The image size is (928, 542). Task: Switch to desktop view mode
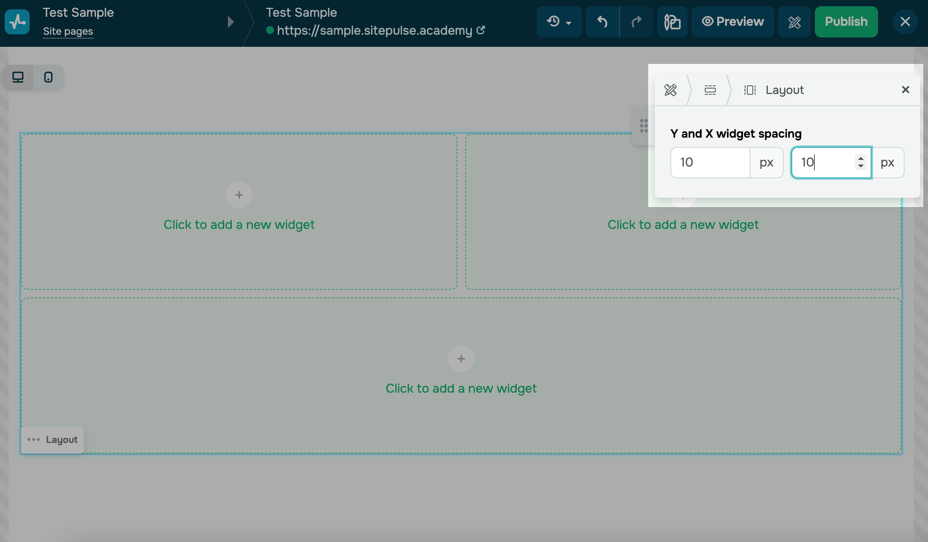[x=18, y=77]
